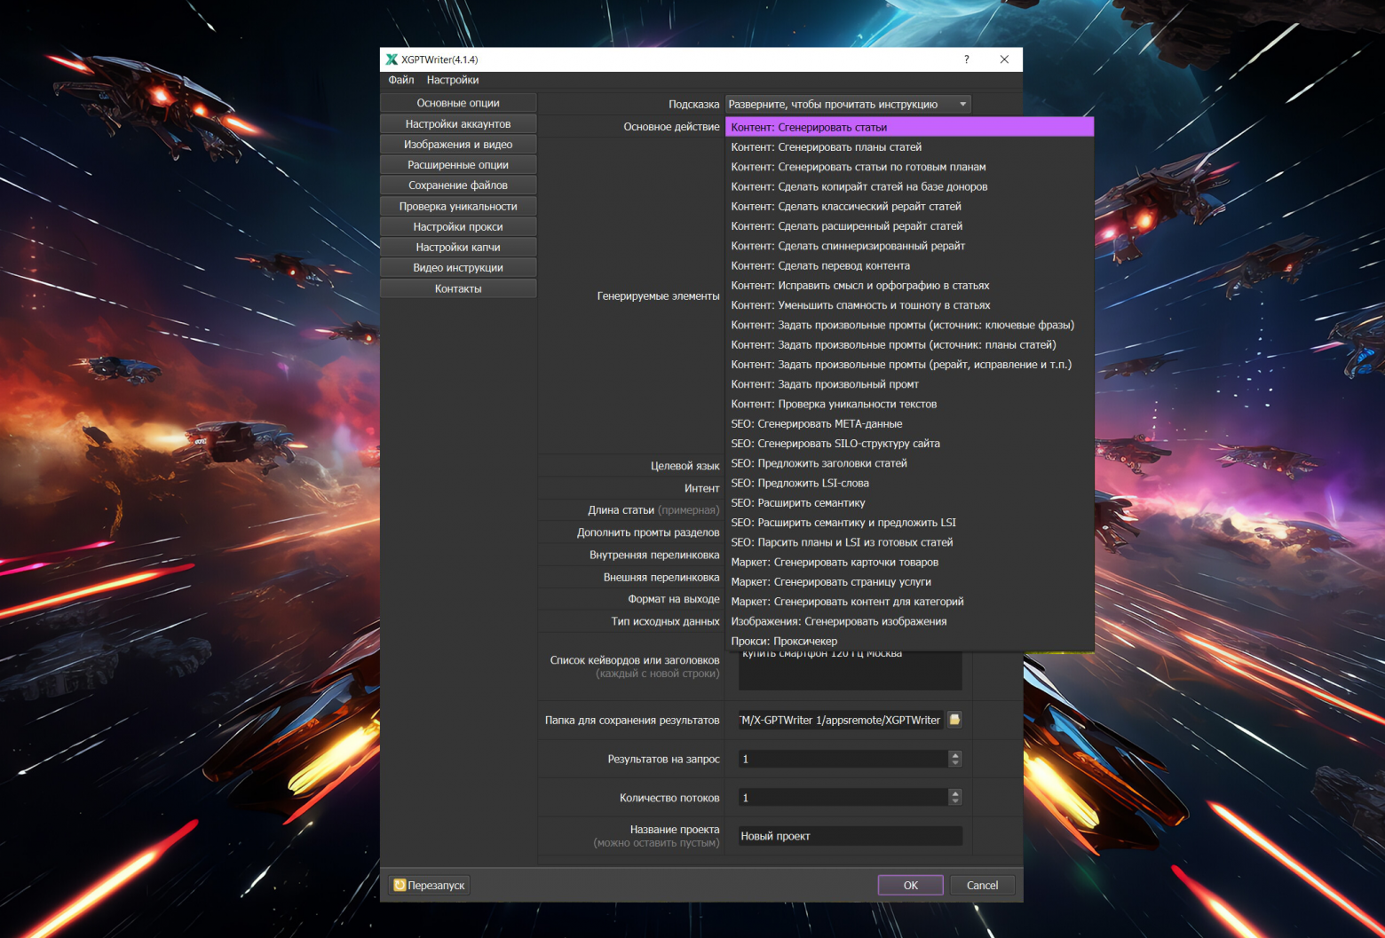Pick 'Изображения: Сгенерировать изображения' in dropdown
1385x938 pixels.
pyautogui.click(x=838, y=621)
